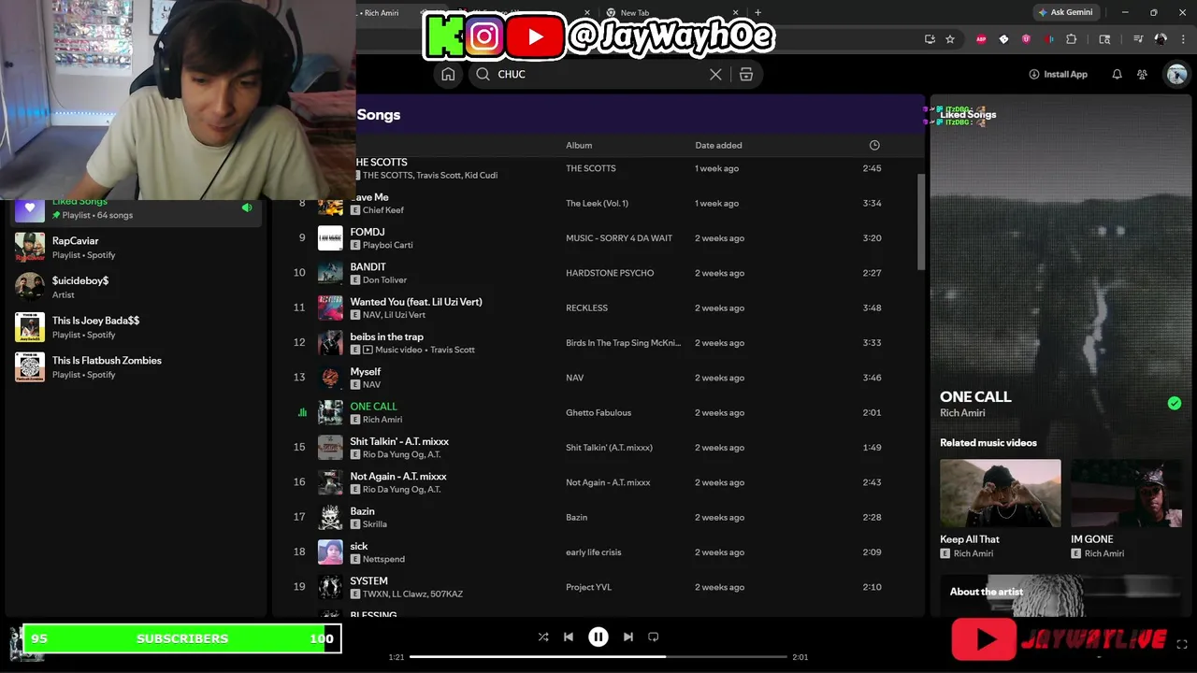The width and height of the screenshot is (1197, 673).
Task: Click install app icon in address bar
Action: (930, 39)
